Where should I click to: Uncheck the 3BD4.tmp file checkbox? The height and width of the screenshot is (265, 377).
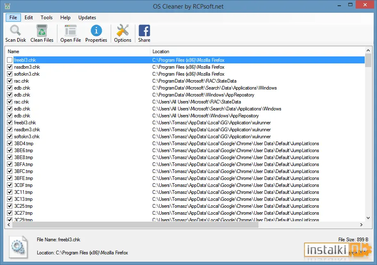point(9,143)
